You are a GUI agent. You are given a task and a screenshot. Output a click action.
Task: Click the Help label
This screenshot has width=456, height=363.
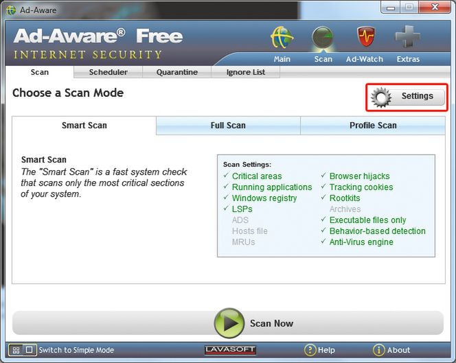click(x=326, y=350)
